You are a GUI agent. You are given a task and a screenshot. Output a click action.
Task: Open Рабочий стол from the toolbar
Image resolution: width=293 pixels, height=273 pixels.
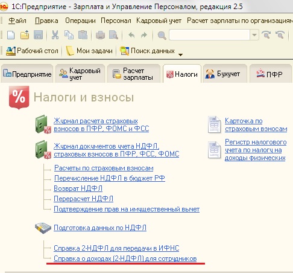tap(32, 51)
